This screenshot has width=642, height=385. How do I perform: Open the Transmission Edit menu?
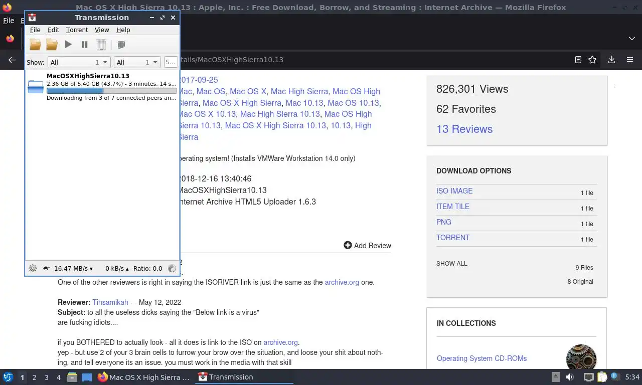click(53, 30)
